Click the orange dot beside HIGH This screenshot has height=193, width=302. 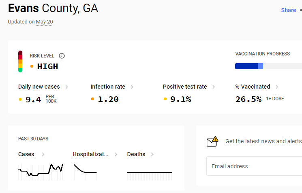tap(32, 66)
